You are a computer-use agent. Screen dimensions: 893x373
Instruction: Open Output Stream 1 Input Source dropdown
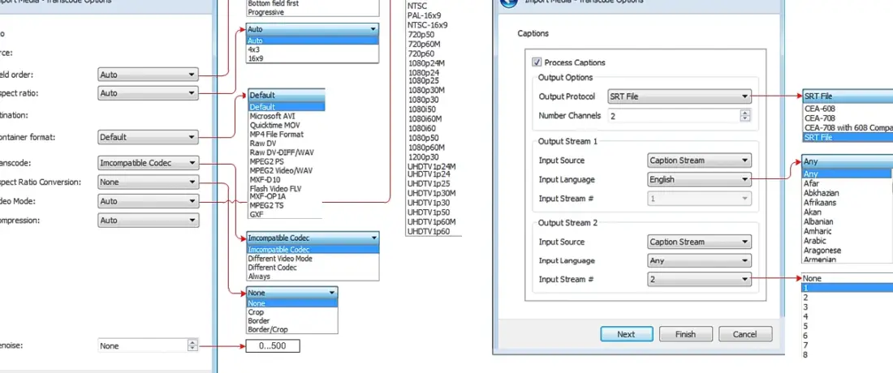[x=699, y=161]
